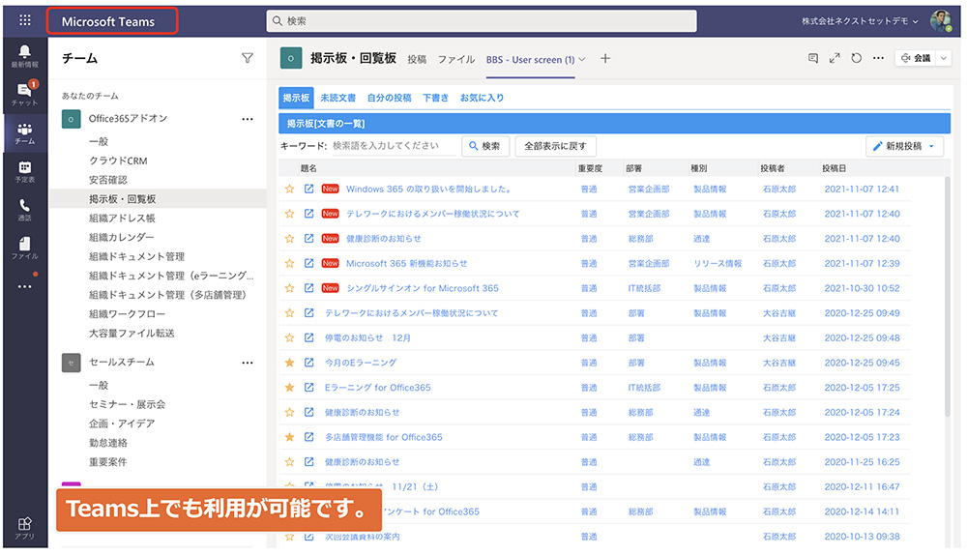Open 次回会議資料の案内 post link

tap(362, 537)
